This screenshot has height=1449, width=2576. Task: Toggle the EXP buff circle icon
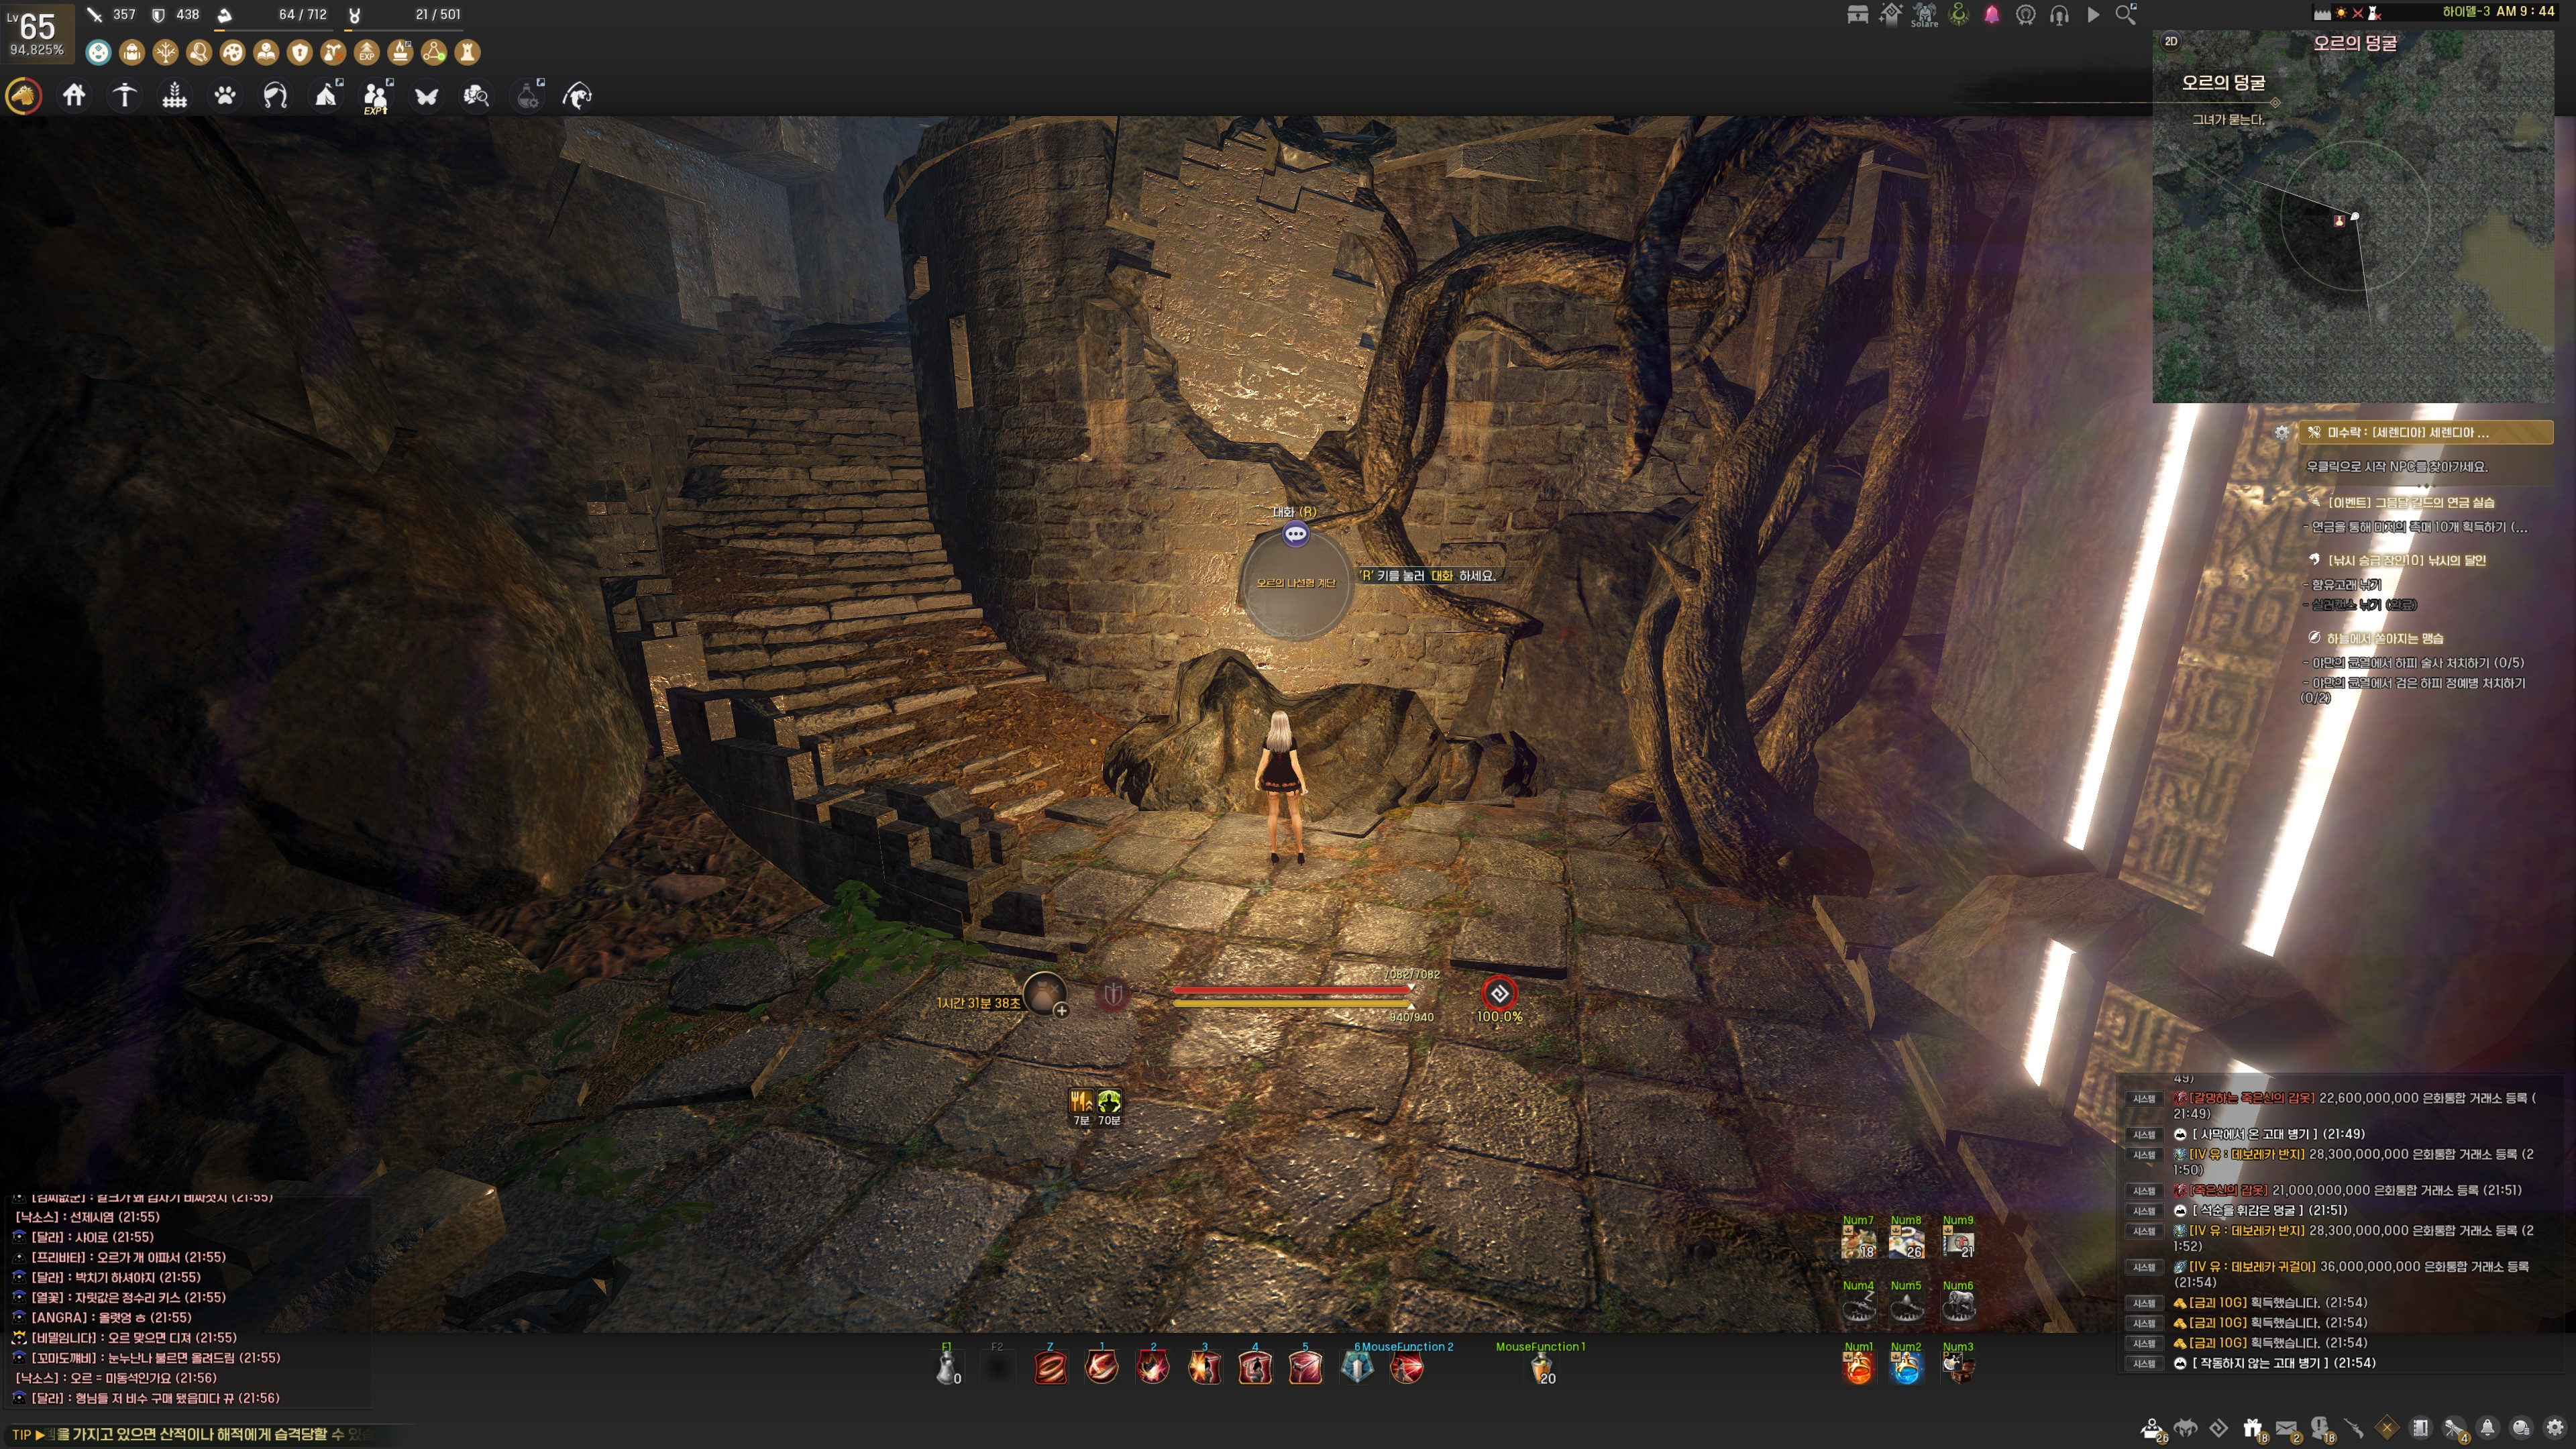pyautogui.click(x=367, y=52)
